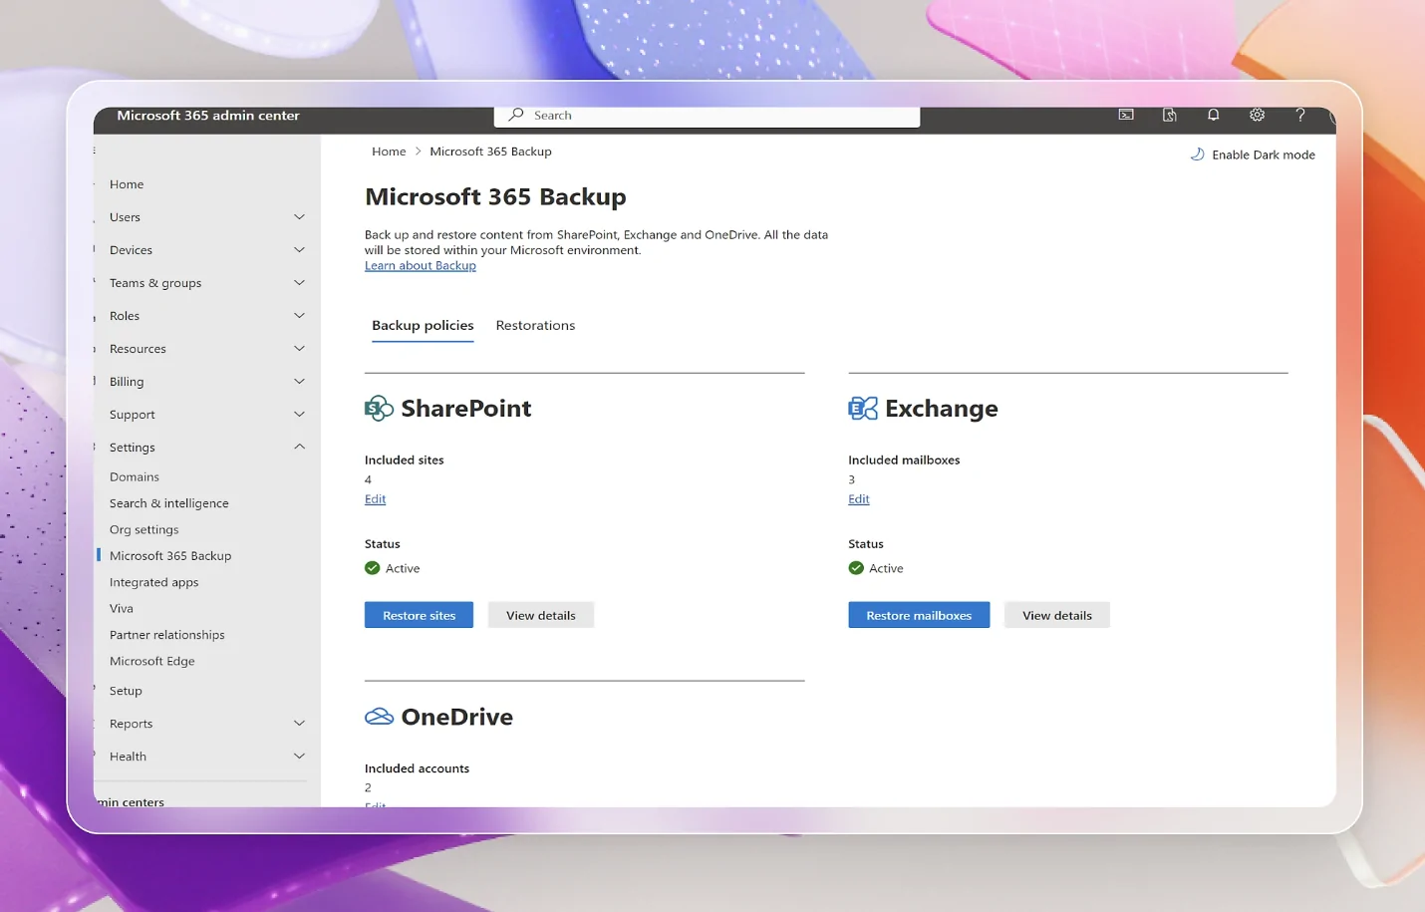Image resolution: width=1425 pixels, height=912 pixels.
Task: Expand the Users section in the sidebar
Action: tap(299, 216)
